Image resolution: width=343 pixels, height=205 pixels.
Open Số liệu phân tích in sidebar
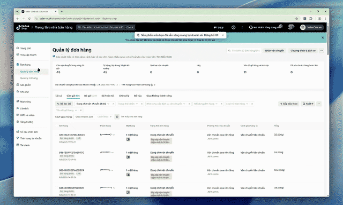[29, 132]
